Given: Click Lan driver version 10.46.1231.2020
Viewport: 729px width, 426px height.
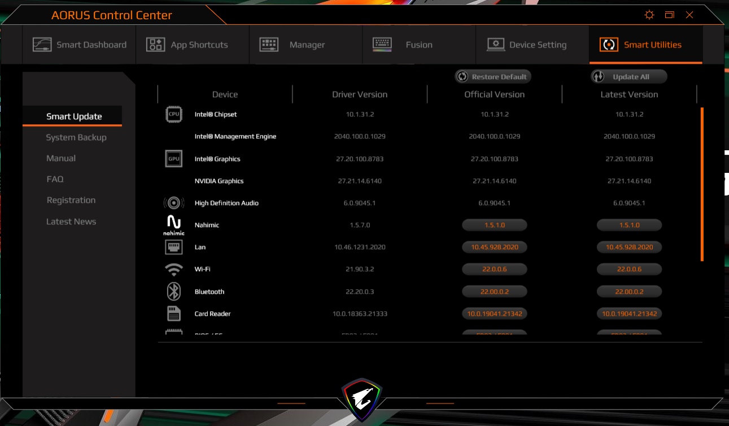Looking at the screenshot, I should 360,247.
